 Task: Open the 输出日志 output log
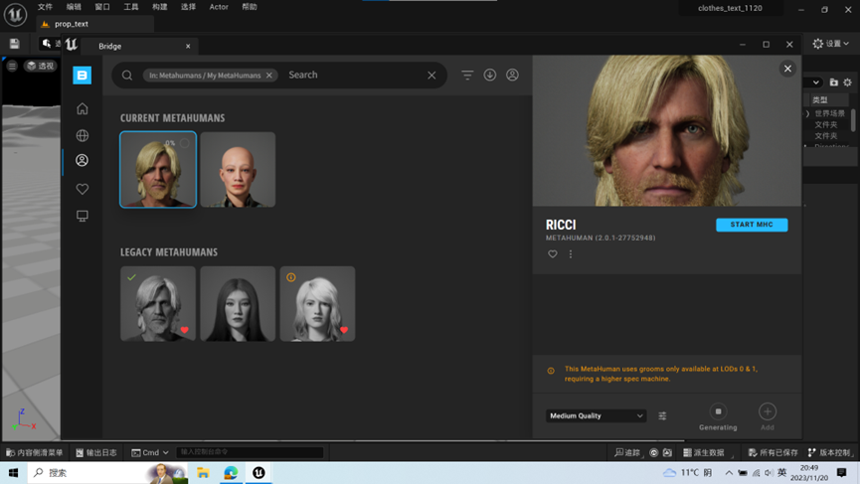96,453
